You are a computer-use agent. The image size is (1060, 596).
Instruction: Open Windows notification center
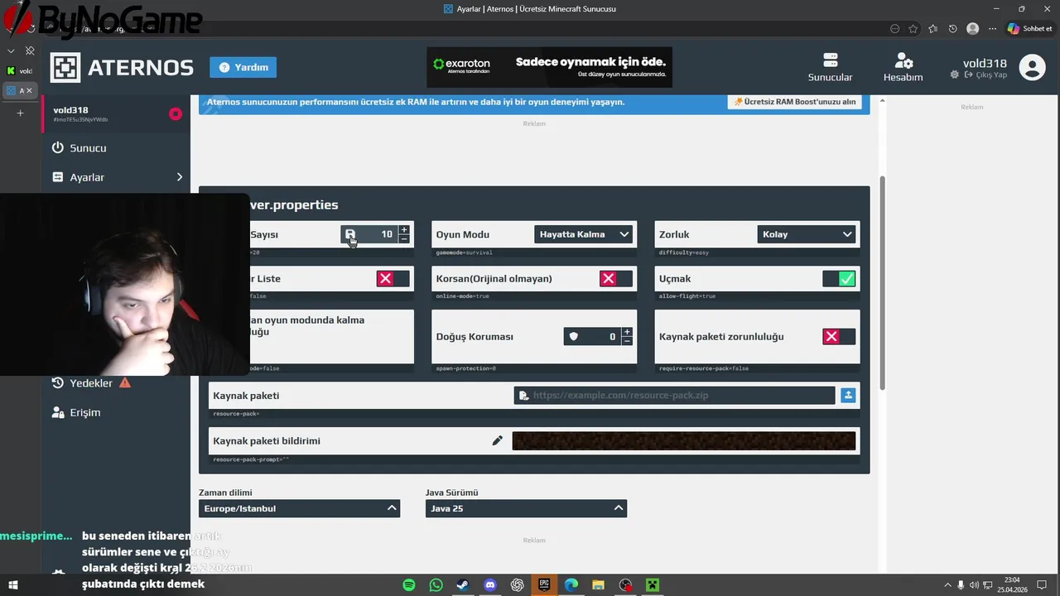coord(1042,585)
